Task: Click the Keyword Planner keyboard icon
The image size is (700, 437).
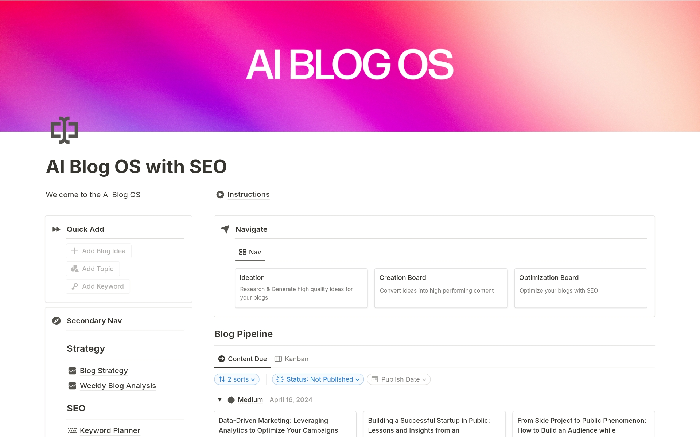Action: click(x=72, y=431)
